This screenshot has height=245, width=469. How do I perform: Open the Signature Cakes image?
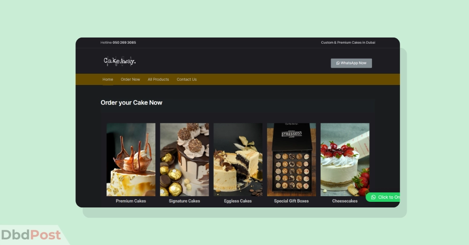pos(184,160)
